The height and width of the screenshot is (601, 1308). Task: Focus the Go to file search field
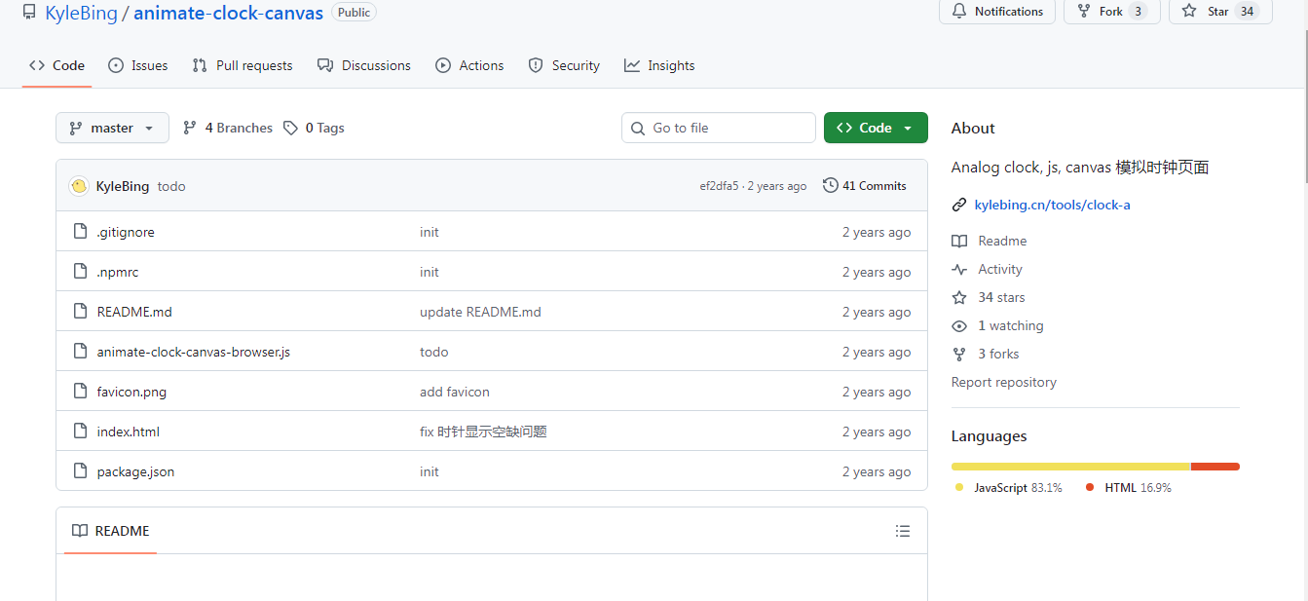tap(719, 128)
